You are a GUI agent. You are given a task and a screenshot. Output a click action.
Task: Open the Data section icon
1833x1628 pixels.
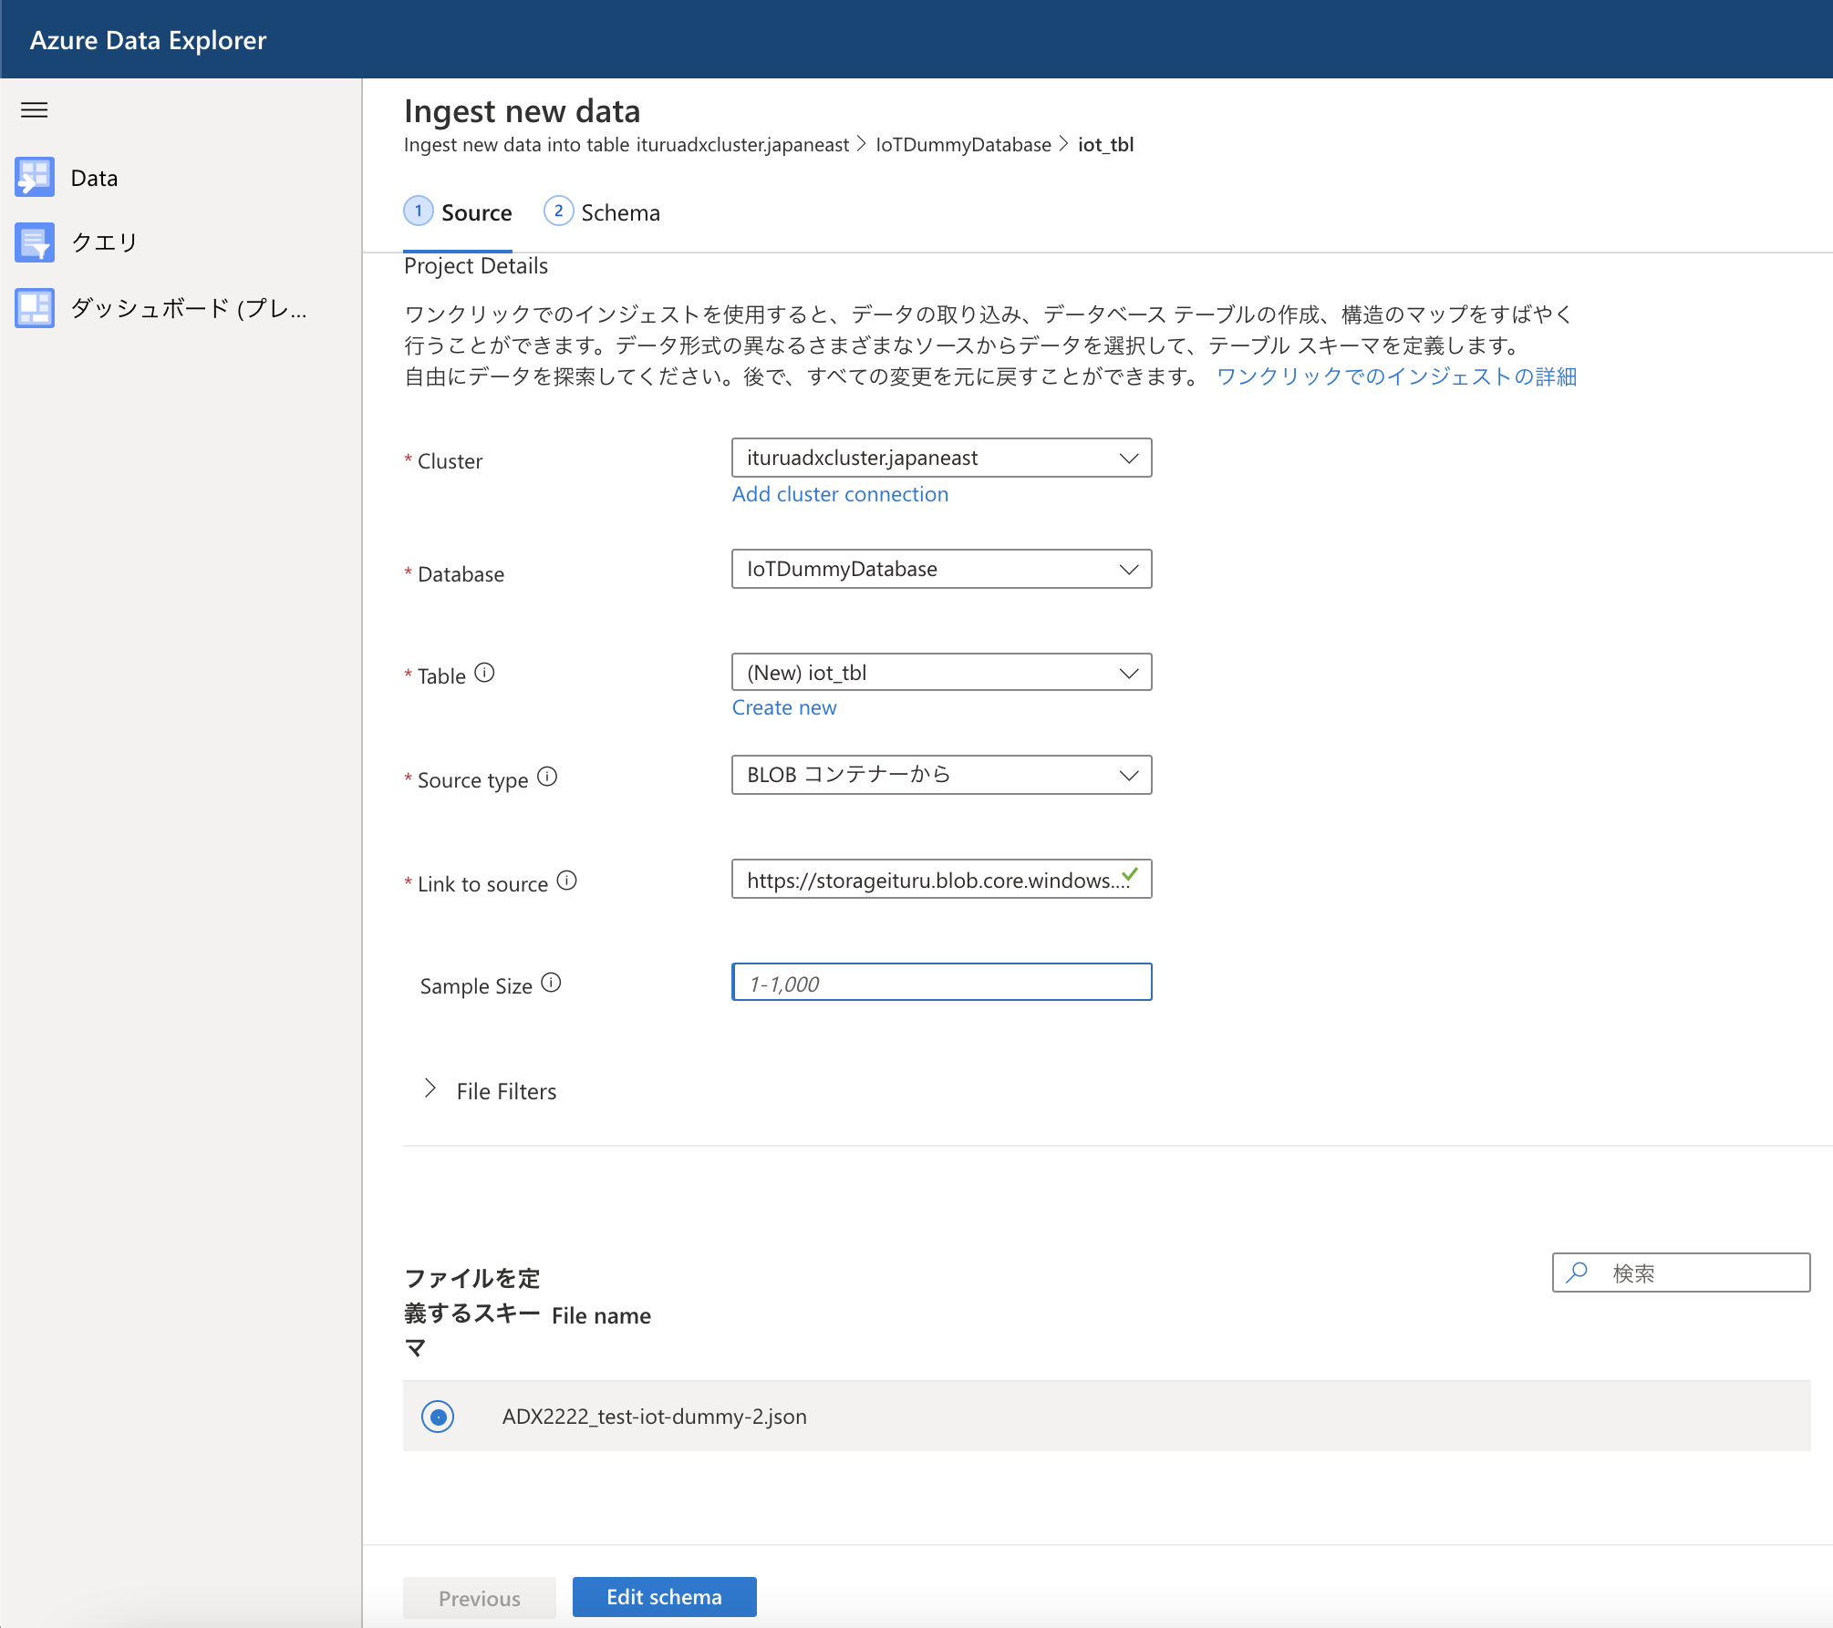35,178
